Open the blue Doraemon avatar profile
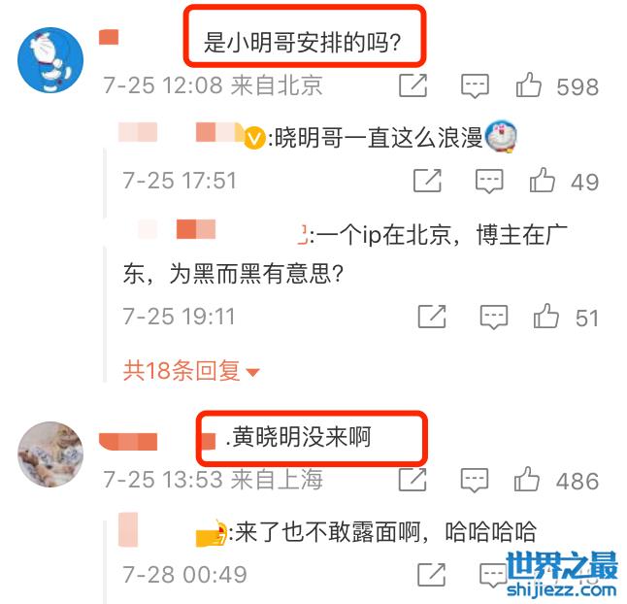 click(x=50, y=60)
